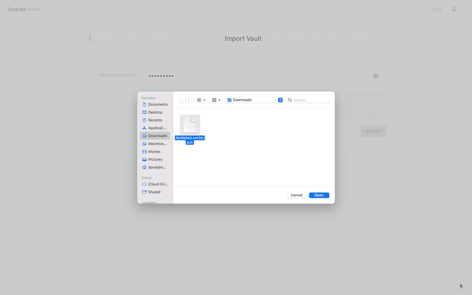The height and width of the screenshot is (295, 472).
Task: Select Desktop in Favorites sidebar
Action: coord(155,112)
